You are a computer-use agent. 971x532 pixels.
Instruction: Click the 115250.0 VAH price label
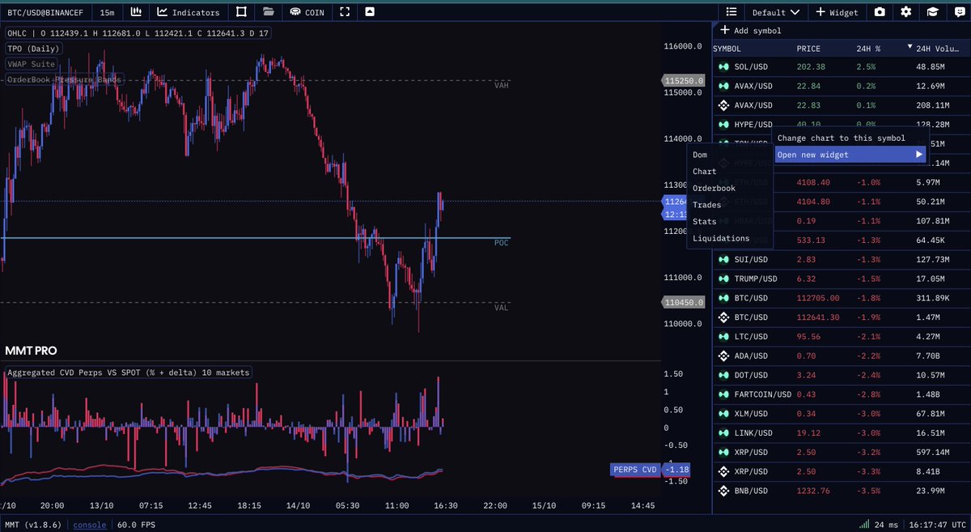click(x=685, y=81)
